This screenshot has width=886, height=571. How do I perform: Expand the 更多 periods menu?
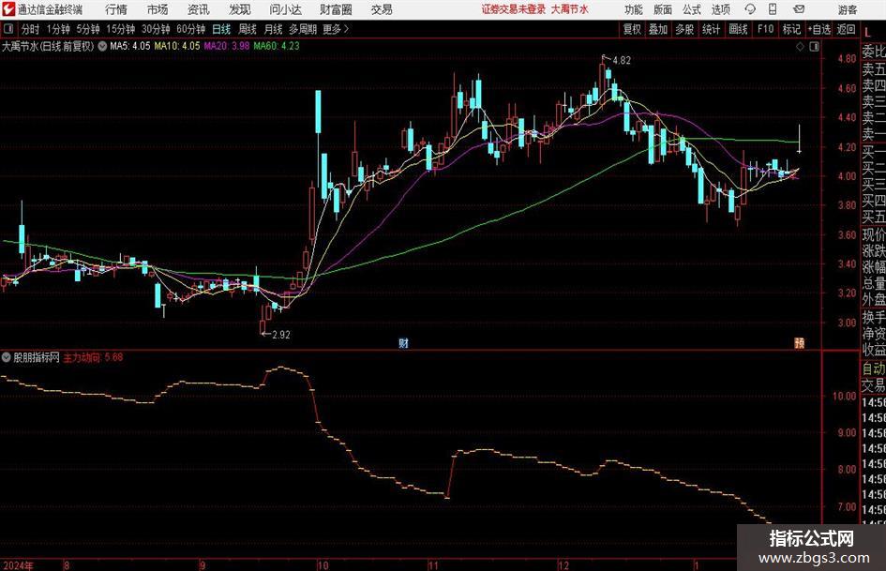point(337,29)
